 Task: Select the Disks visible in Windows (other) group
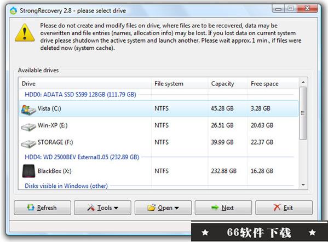(66, 186)
